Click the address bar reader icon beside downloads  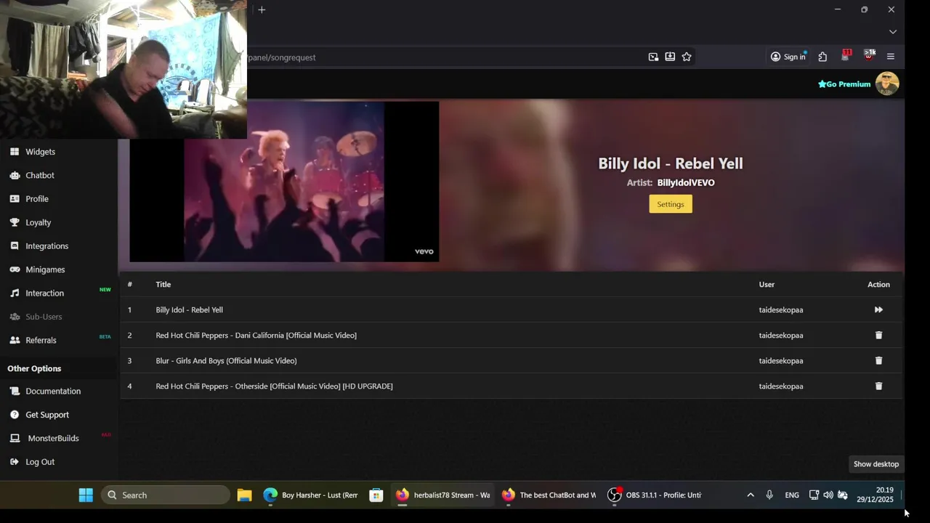(653, 57)
